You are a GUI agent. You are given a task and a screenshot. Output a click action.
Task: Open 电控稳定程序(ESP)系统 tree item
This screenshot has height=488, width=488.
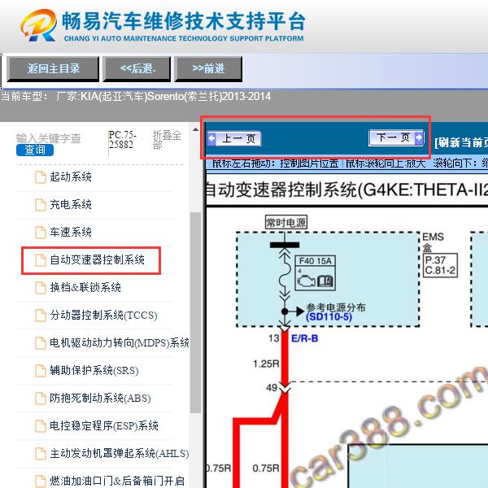(x=104, y=425)
